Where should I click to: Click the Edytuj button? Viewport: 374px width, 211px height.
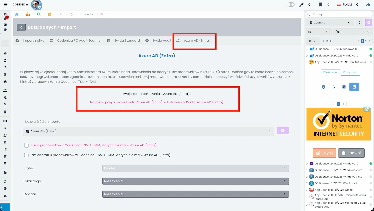(x=324, y=153)
